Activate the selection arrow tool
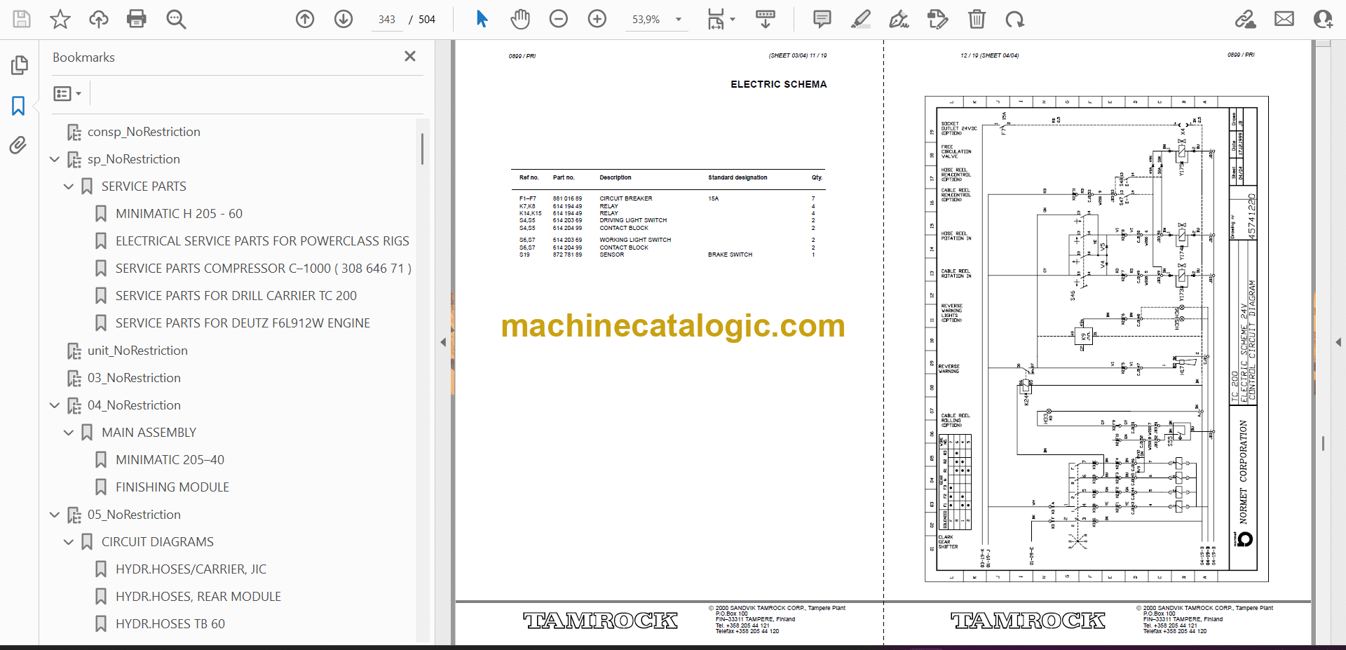The image size is (1346, 650). [482, 19]
